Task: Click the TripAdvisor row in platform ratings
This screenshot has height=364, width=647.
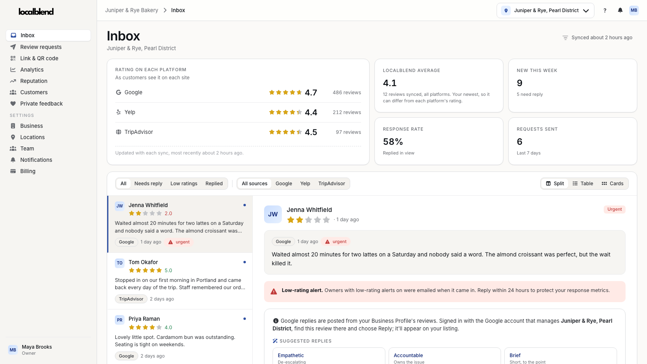Action: [x=238, y=132]
